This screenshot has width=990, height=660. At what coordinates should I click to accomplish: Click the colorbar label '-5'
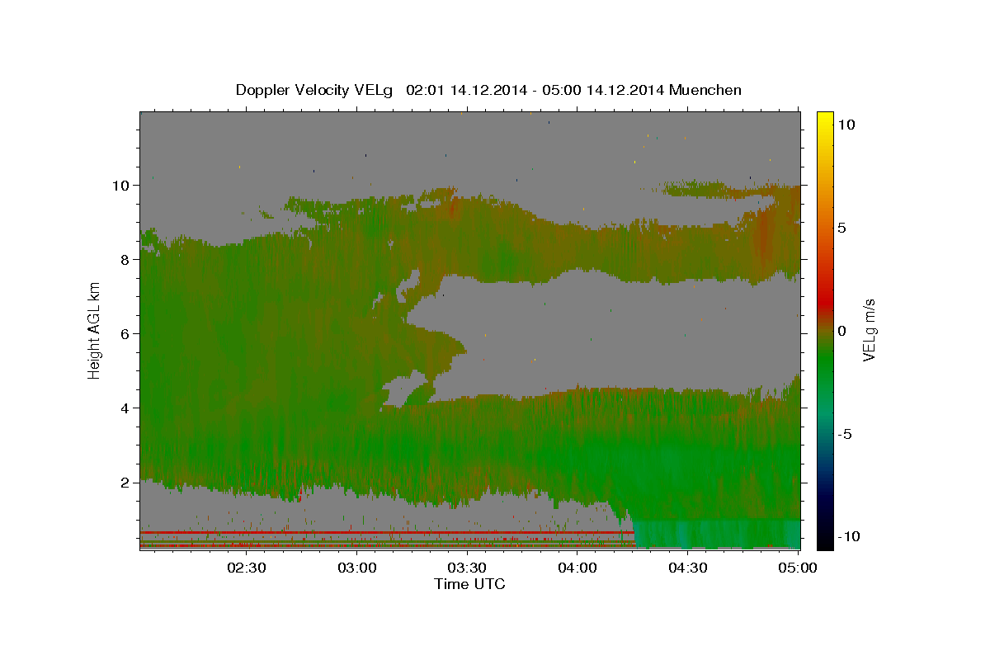coord(845,434)
